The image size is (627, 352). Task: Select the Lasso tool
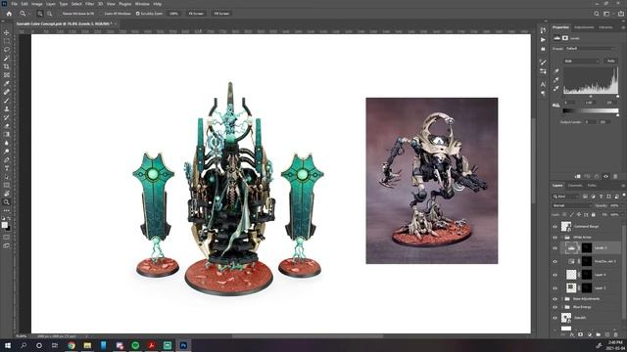point(7,50)
